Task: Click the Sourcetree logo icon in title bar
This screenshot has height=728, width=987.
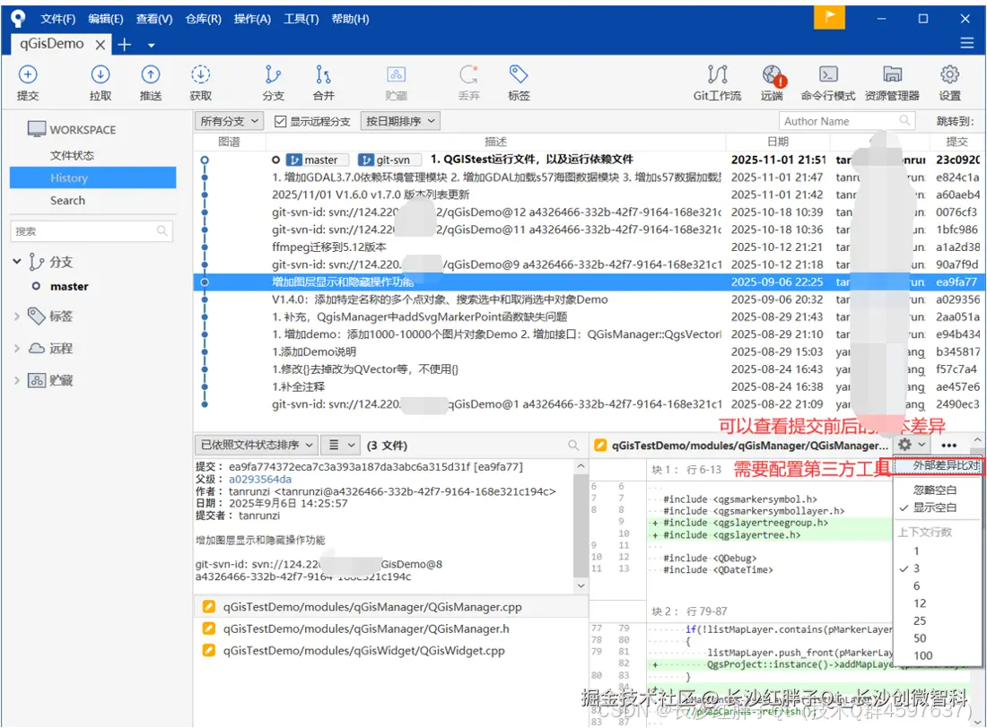Action: pyautogui.click(x=18, y=18)
